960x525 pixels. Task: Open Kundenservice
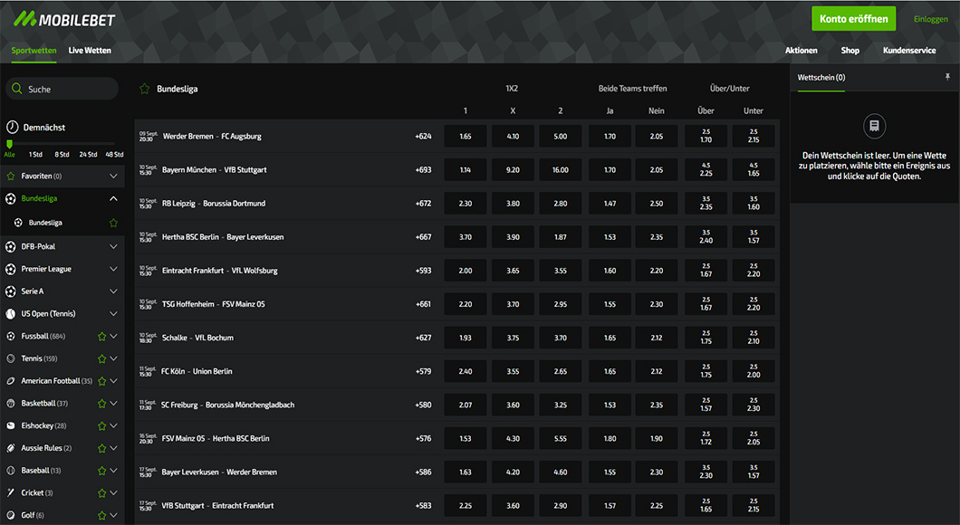tap(909, 51)
